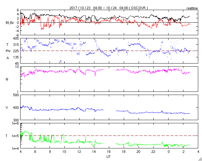
Task: Click the x-axis hour label 20
Action: tap(139, 152)
